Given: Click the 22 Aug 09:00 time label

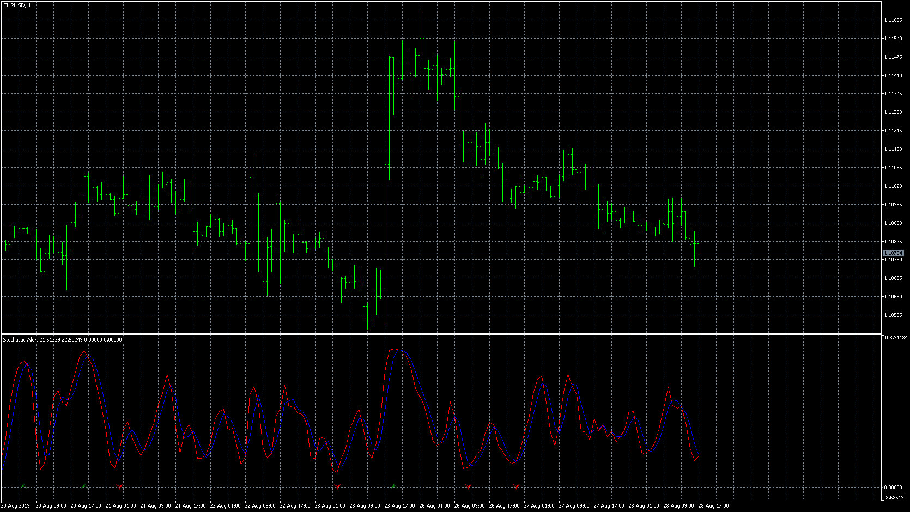Looking at the screenshot, I should point(260,506).
